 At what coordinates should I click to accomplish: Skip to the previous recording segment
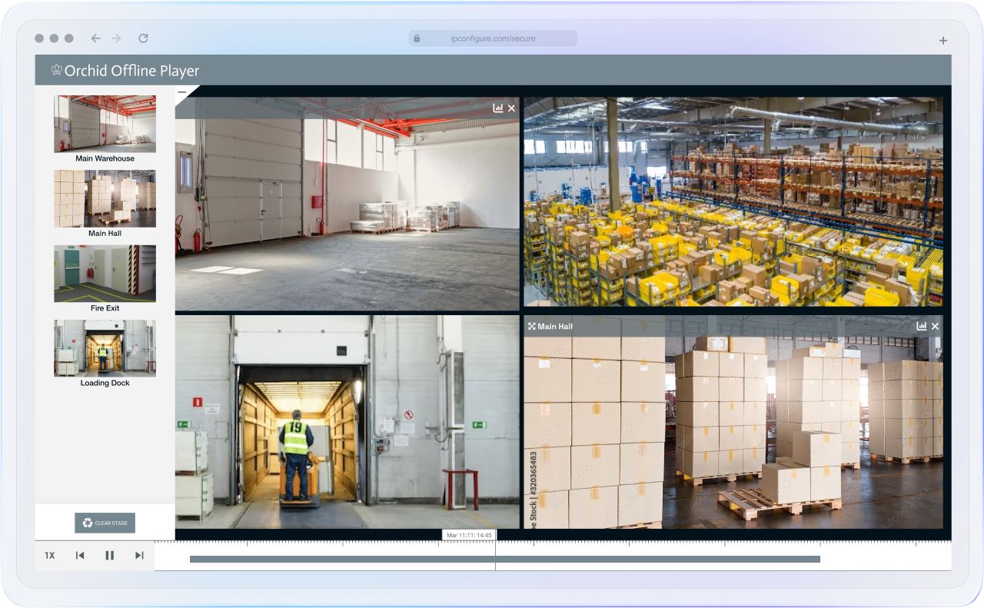[80, 555]
